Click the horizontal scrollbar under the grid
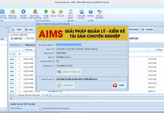Image resolution: width=164 pixels, height=113 pixels. pos(69,95)
